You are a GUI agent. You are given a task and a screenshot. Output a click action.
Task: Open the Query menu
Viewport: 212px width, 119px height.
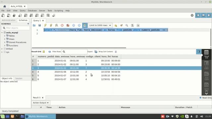tap(23, 11)
